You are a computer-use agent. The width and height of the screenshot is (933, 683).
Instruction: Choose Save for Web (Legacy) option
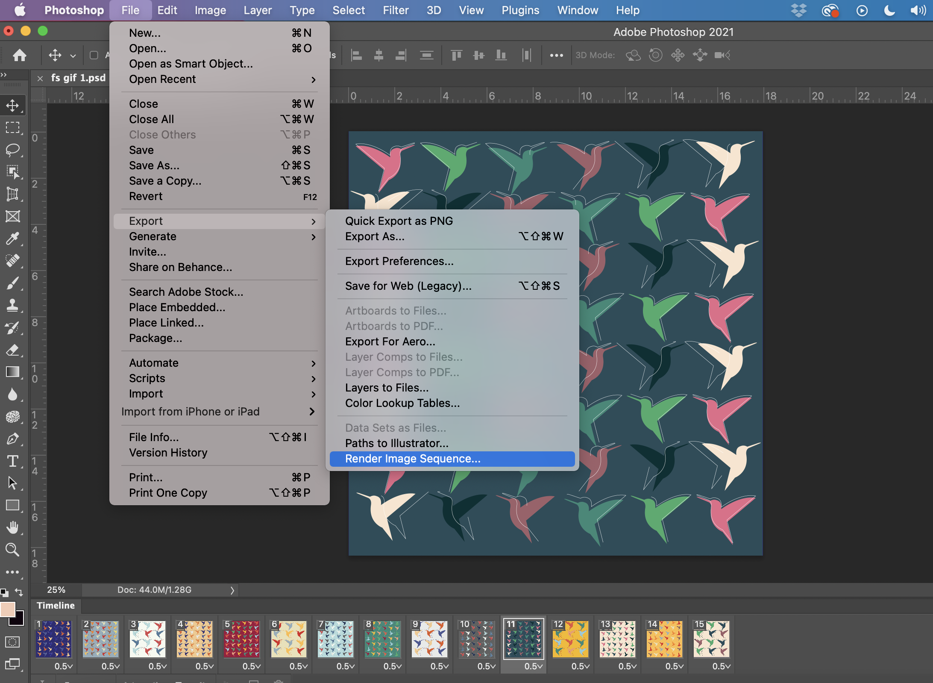pyautogui.click(x=408, y=286)
